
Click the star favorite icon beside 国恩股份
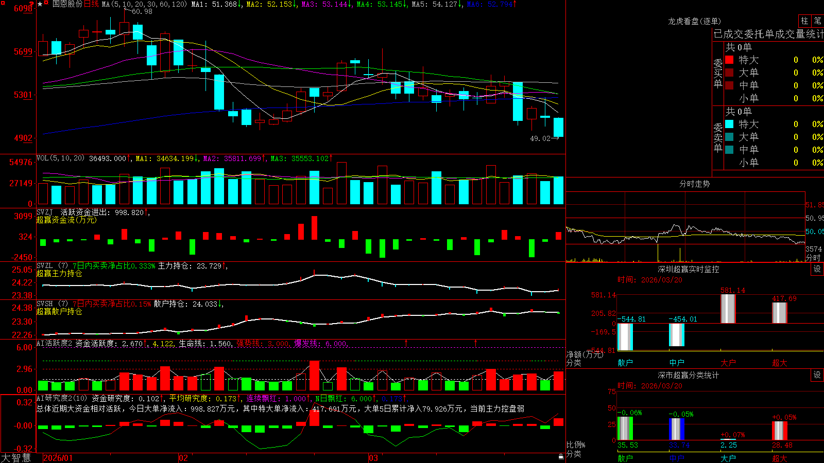(40, 4)
